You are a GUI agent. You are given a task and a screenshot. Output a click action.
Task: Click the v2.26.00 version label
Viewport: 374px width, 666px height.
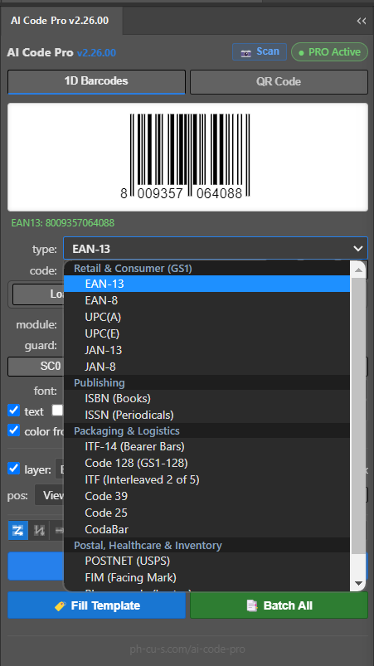point(96,53)
